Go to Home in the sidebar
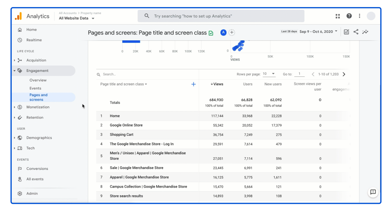 coord(32,30)
